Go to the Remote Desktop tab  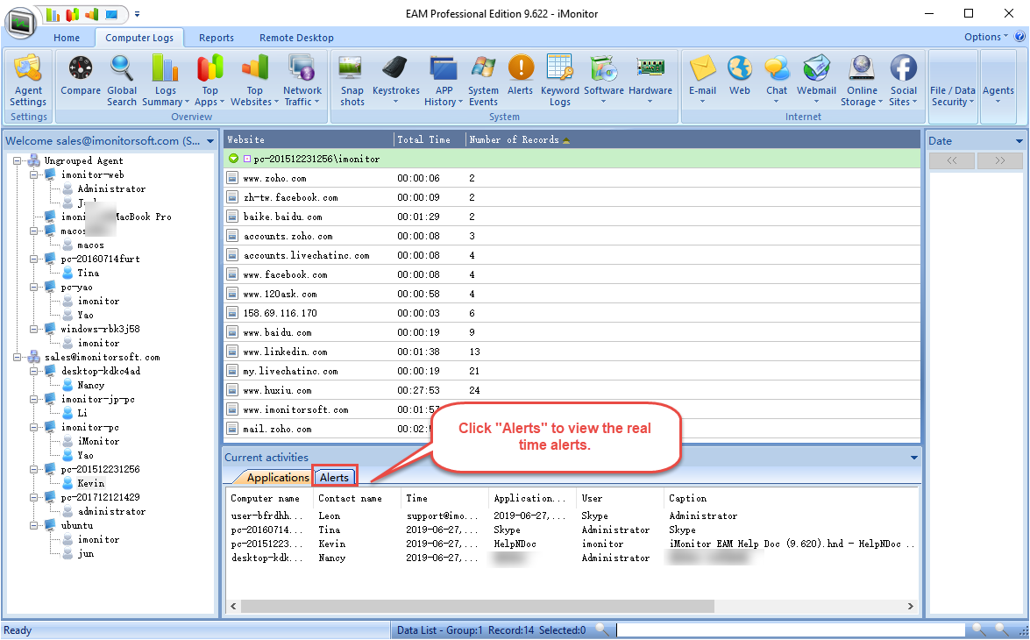pos(296,38)
